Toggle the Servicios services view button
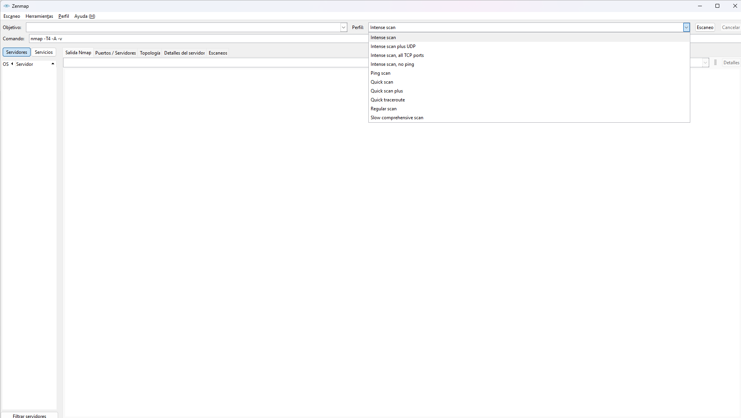The image size is (741, 418). coord(44,52)
